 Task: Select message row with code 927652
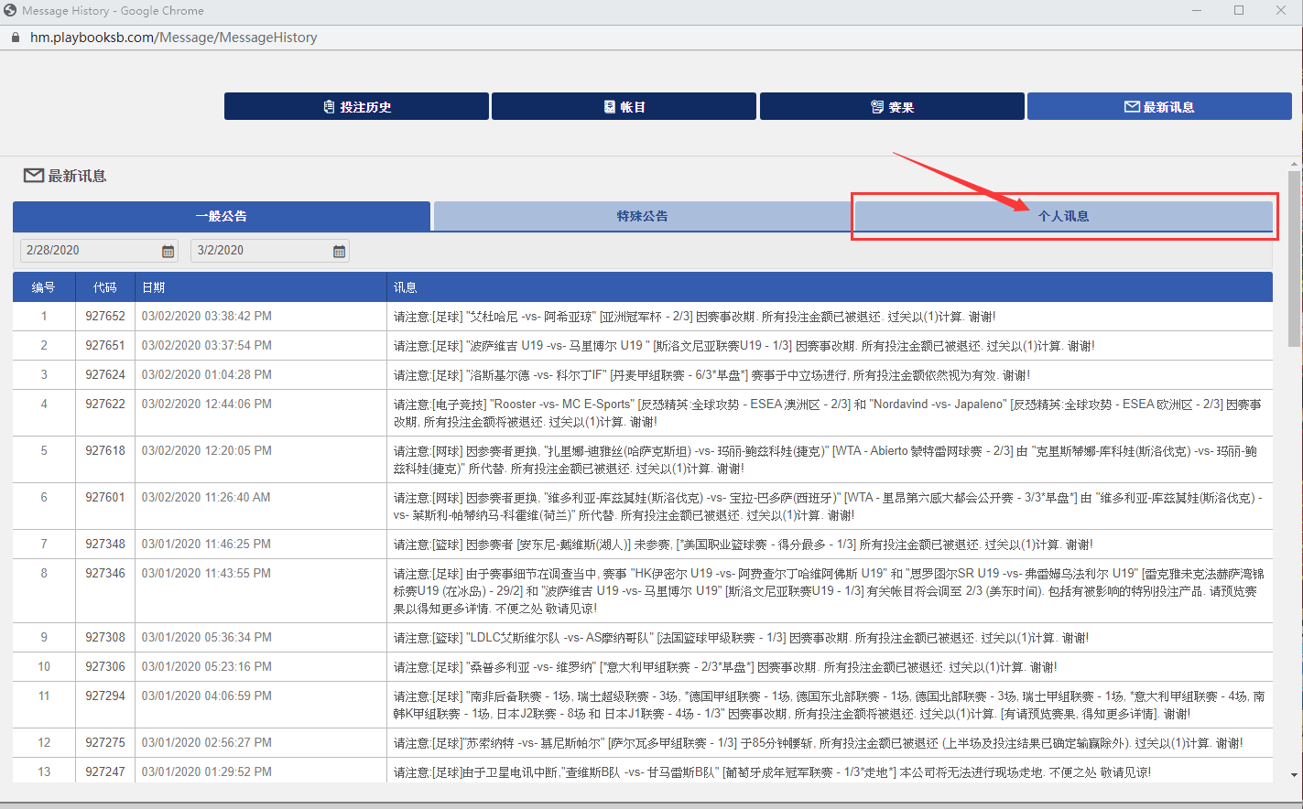(x=105, y=317)
